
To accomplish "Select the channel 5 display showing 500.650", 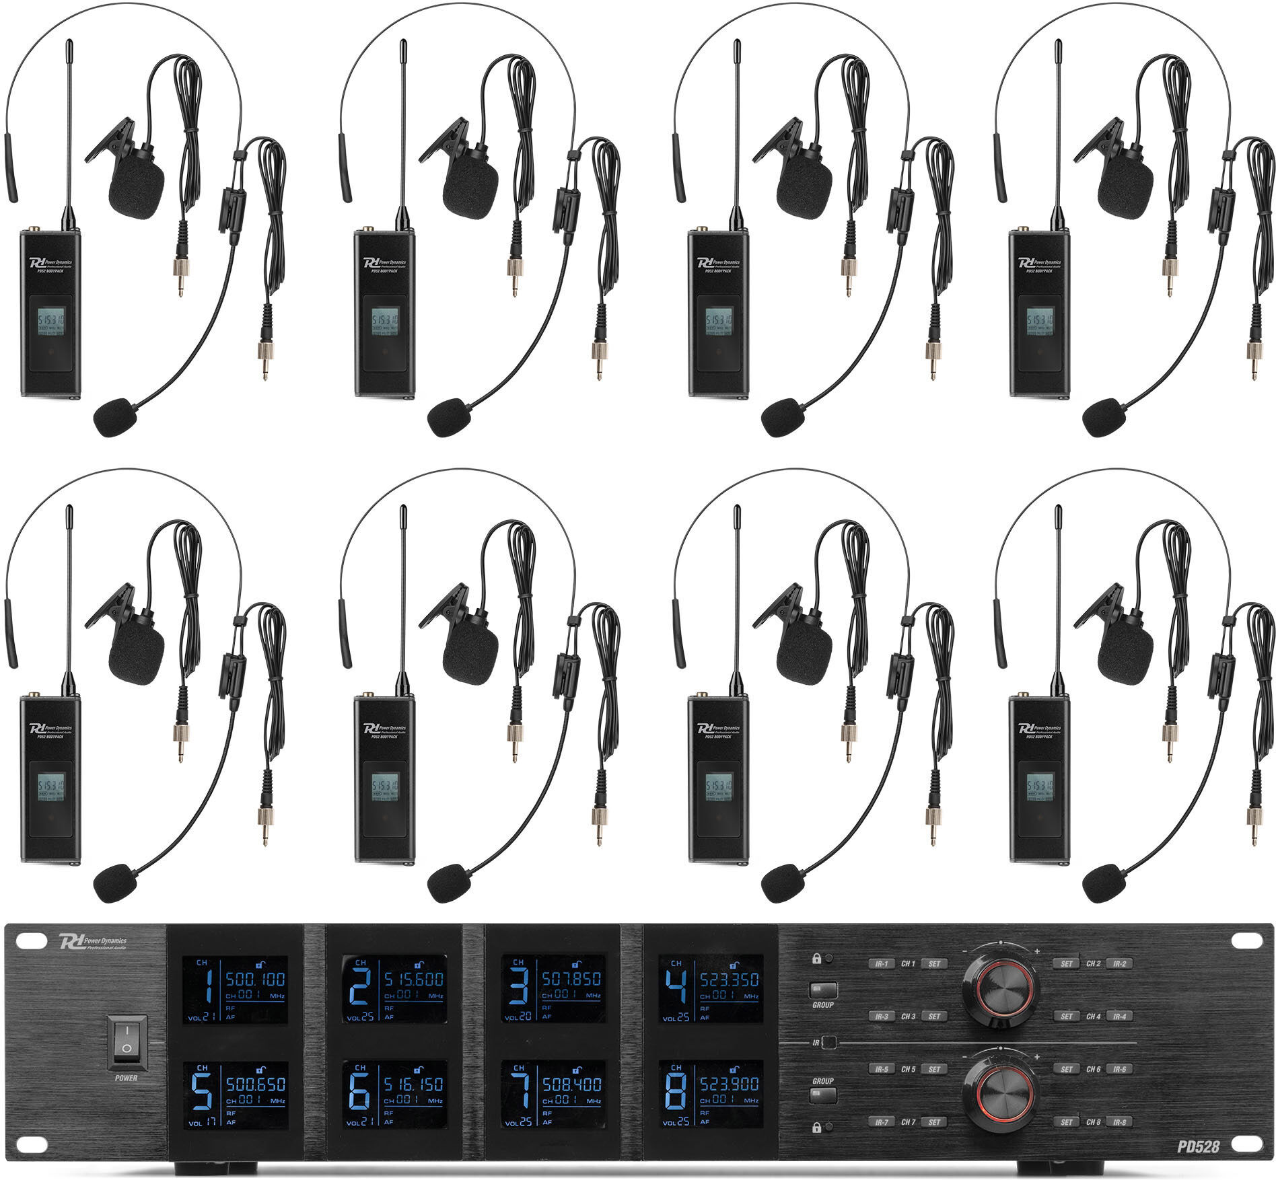I will [236, 1095].
